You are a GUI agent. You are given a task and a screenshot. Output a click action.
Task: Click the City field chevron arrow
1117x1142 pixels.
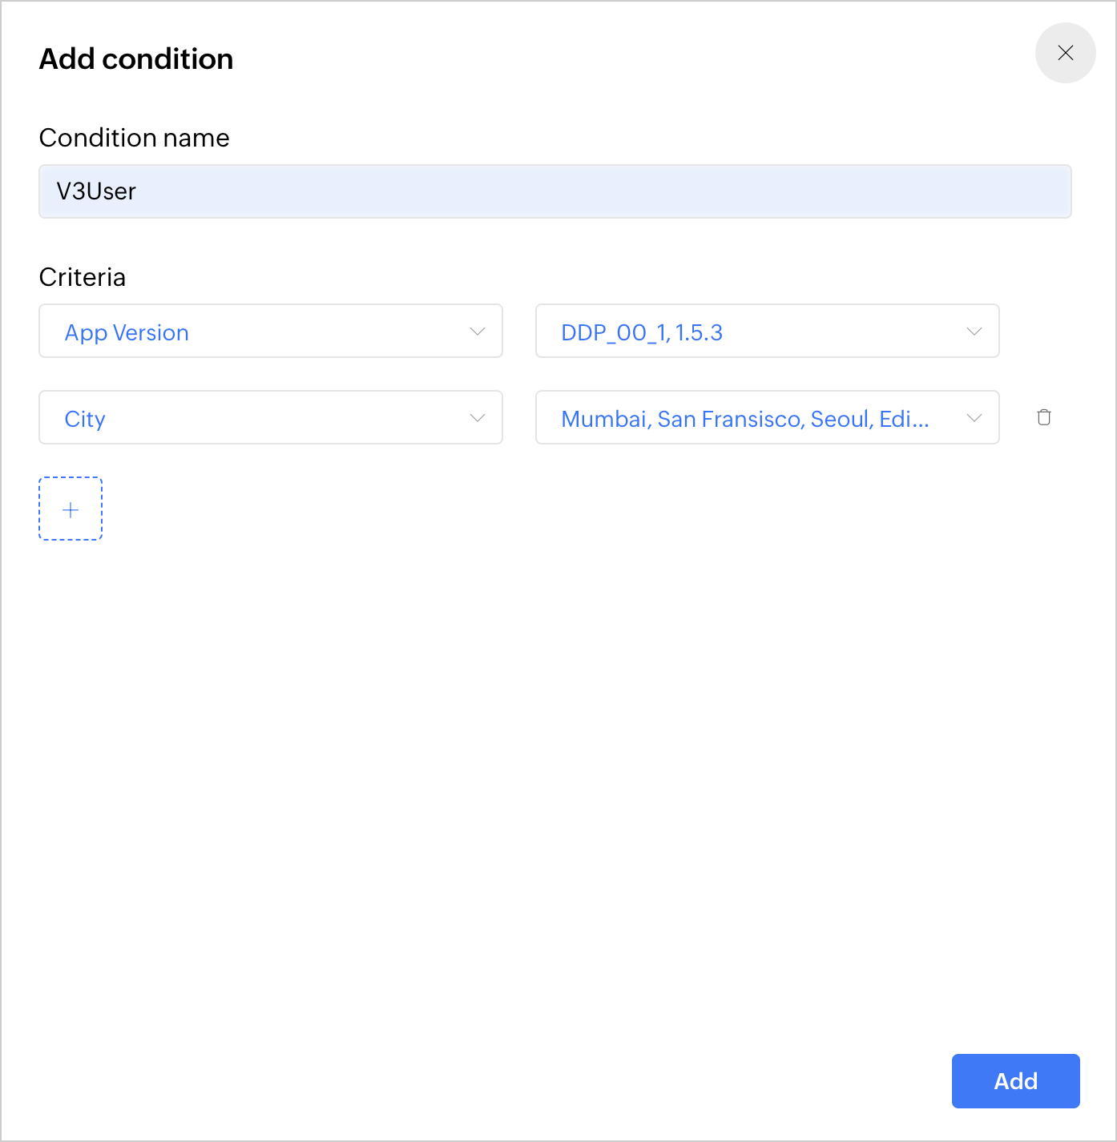coord(478,418)
